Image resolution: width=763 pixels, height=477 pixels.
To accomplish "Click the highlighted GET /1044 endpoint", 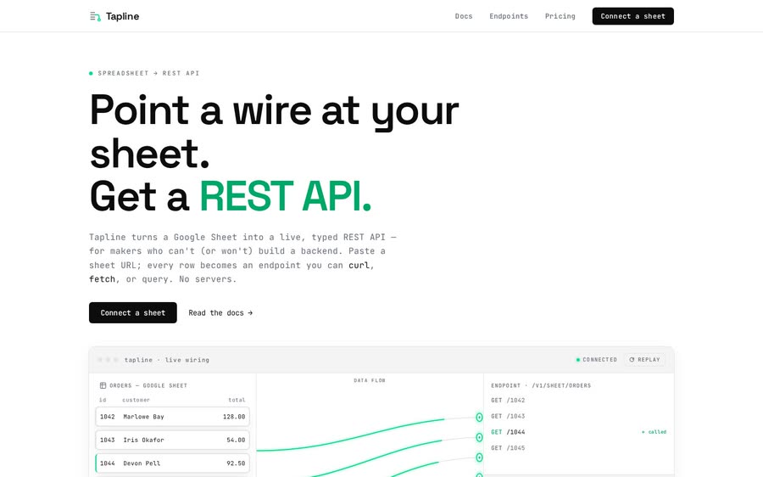I will (x=508, y=432).
